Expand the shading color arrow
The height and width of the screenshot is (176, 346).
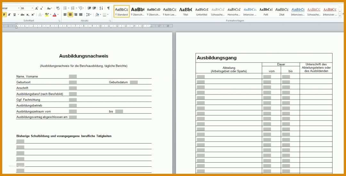pos(100,15)
